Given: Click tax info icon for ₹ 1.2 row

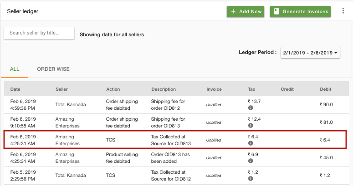Looking at the screenshot, I should [251, 179].
